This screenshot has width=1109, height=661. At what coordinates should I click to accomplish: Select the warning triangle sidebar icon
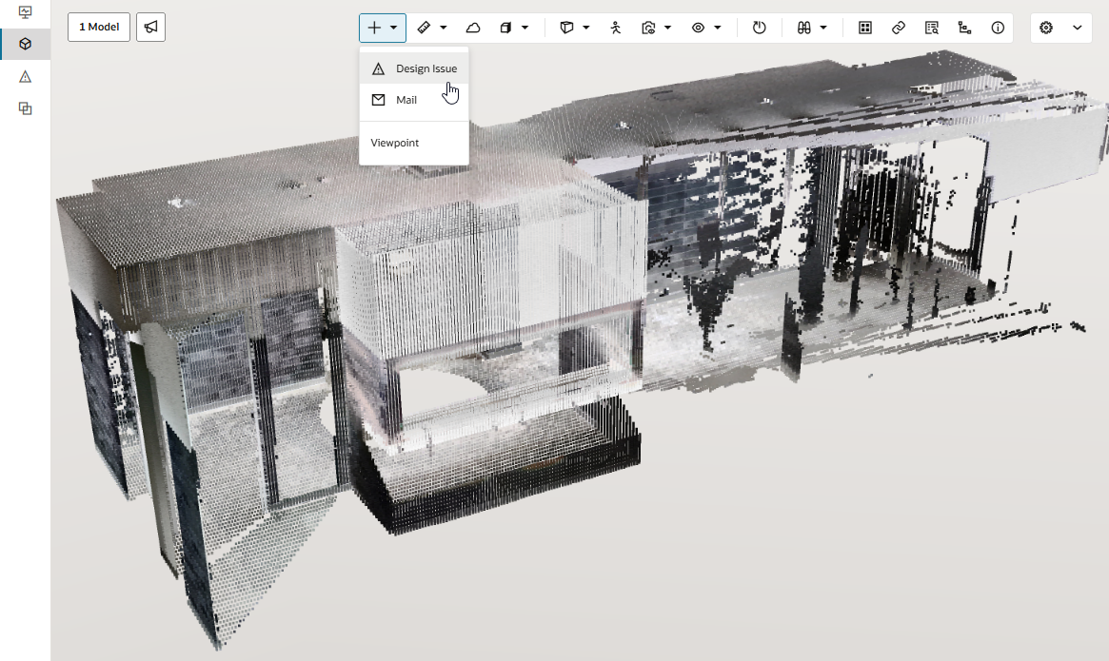pos(26,76)
